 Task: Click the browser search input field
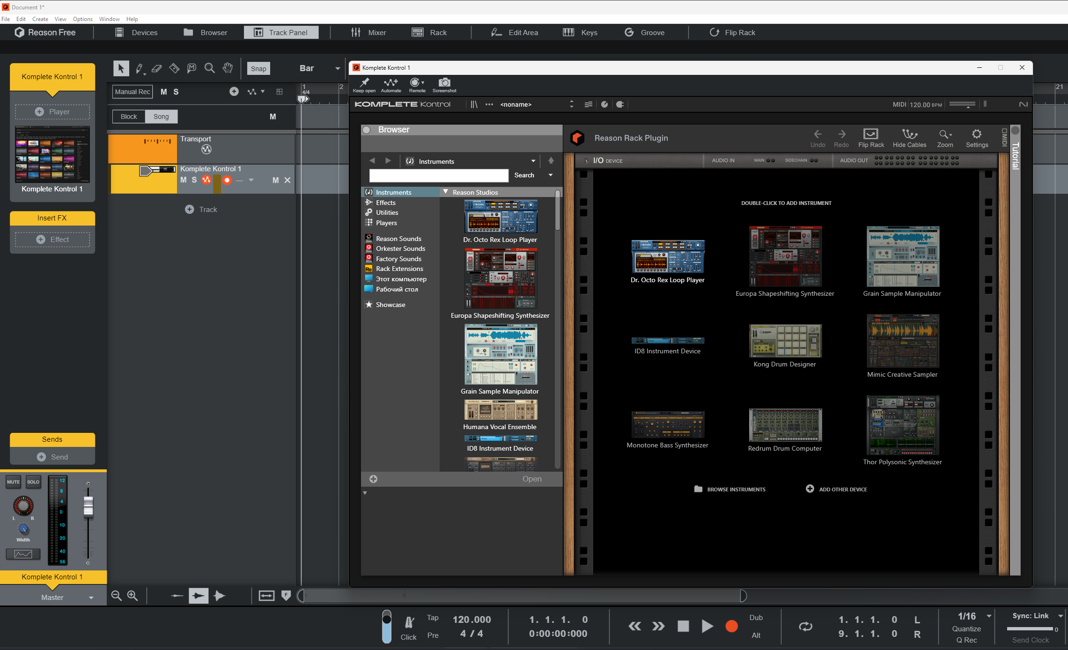pos(439,175)
